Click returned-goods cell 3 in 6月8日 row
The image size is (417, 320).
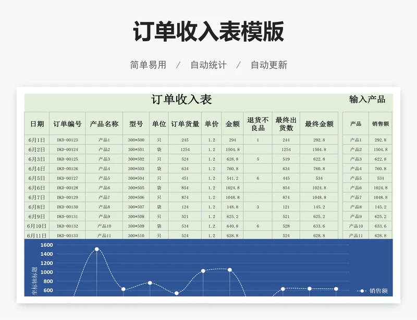[x=257, y=207]
